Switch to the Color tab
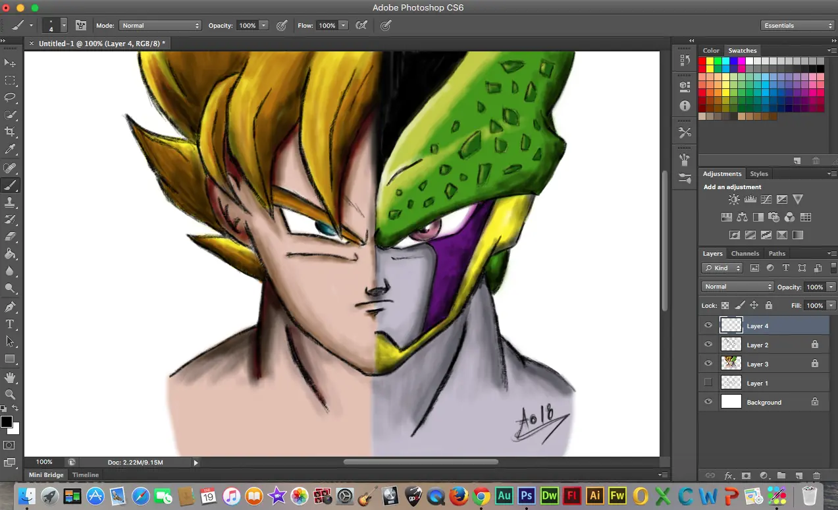Image resolution: width=838 pixels, height=510 pixels. tap(711, 50)
